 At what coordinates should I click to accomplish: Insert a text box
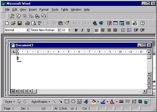pyautogui.click(x=79, y=102)
